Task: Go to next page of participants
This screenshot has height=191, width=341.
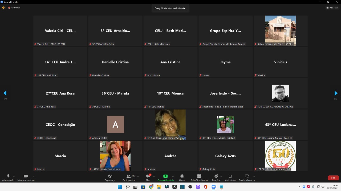Action: click(x=336, y=93)
